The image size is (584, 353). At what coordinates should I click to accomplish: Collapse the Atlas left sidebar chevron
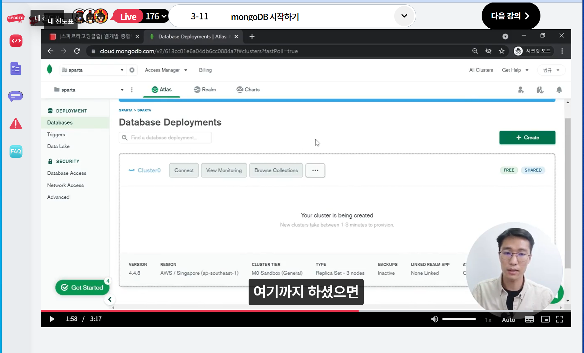pos(110,299)
